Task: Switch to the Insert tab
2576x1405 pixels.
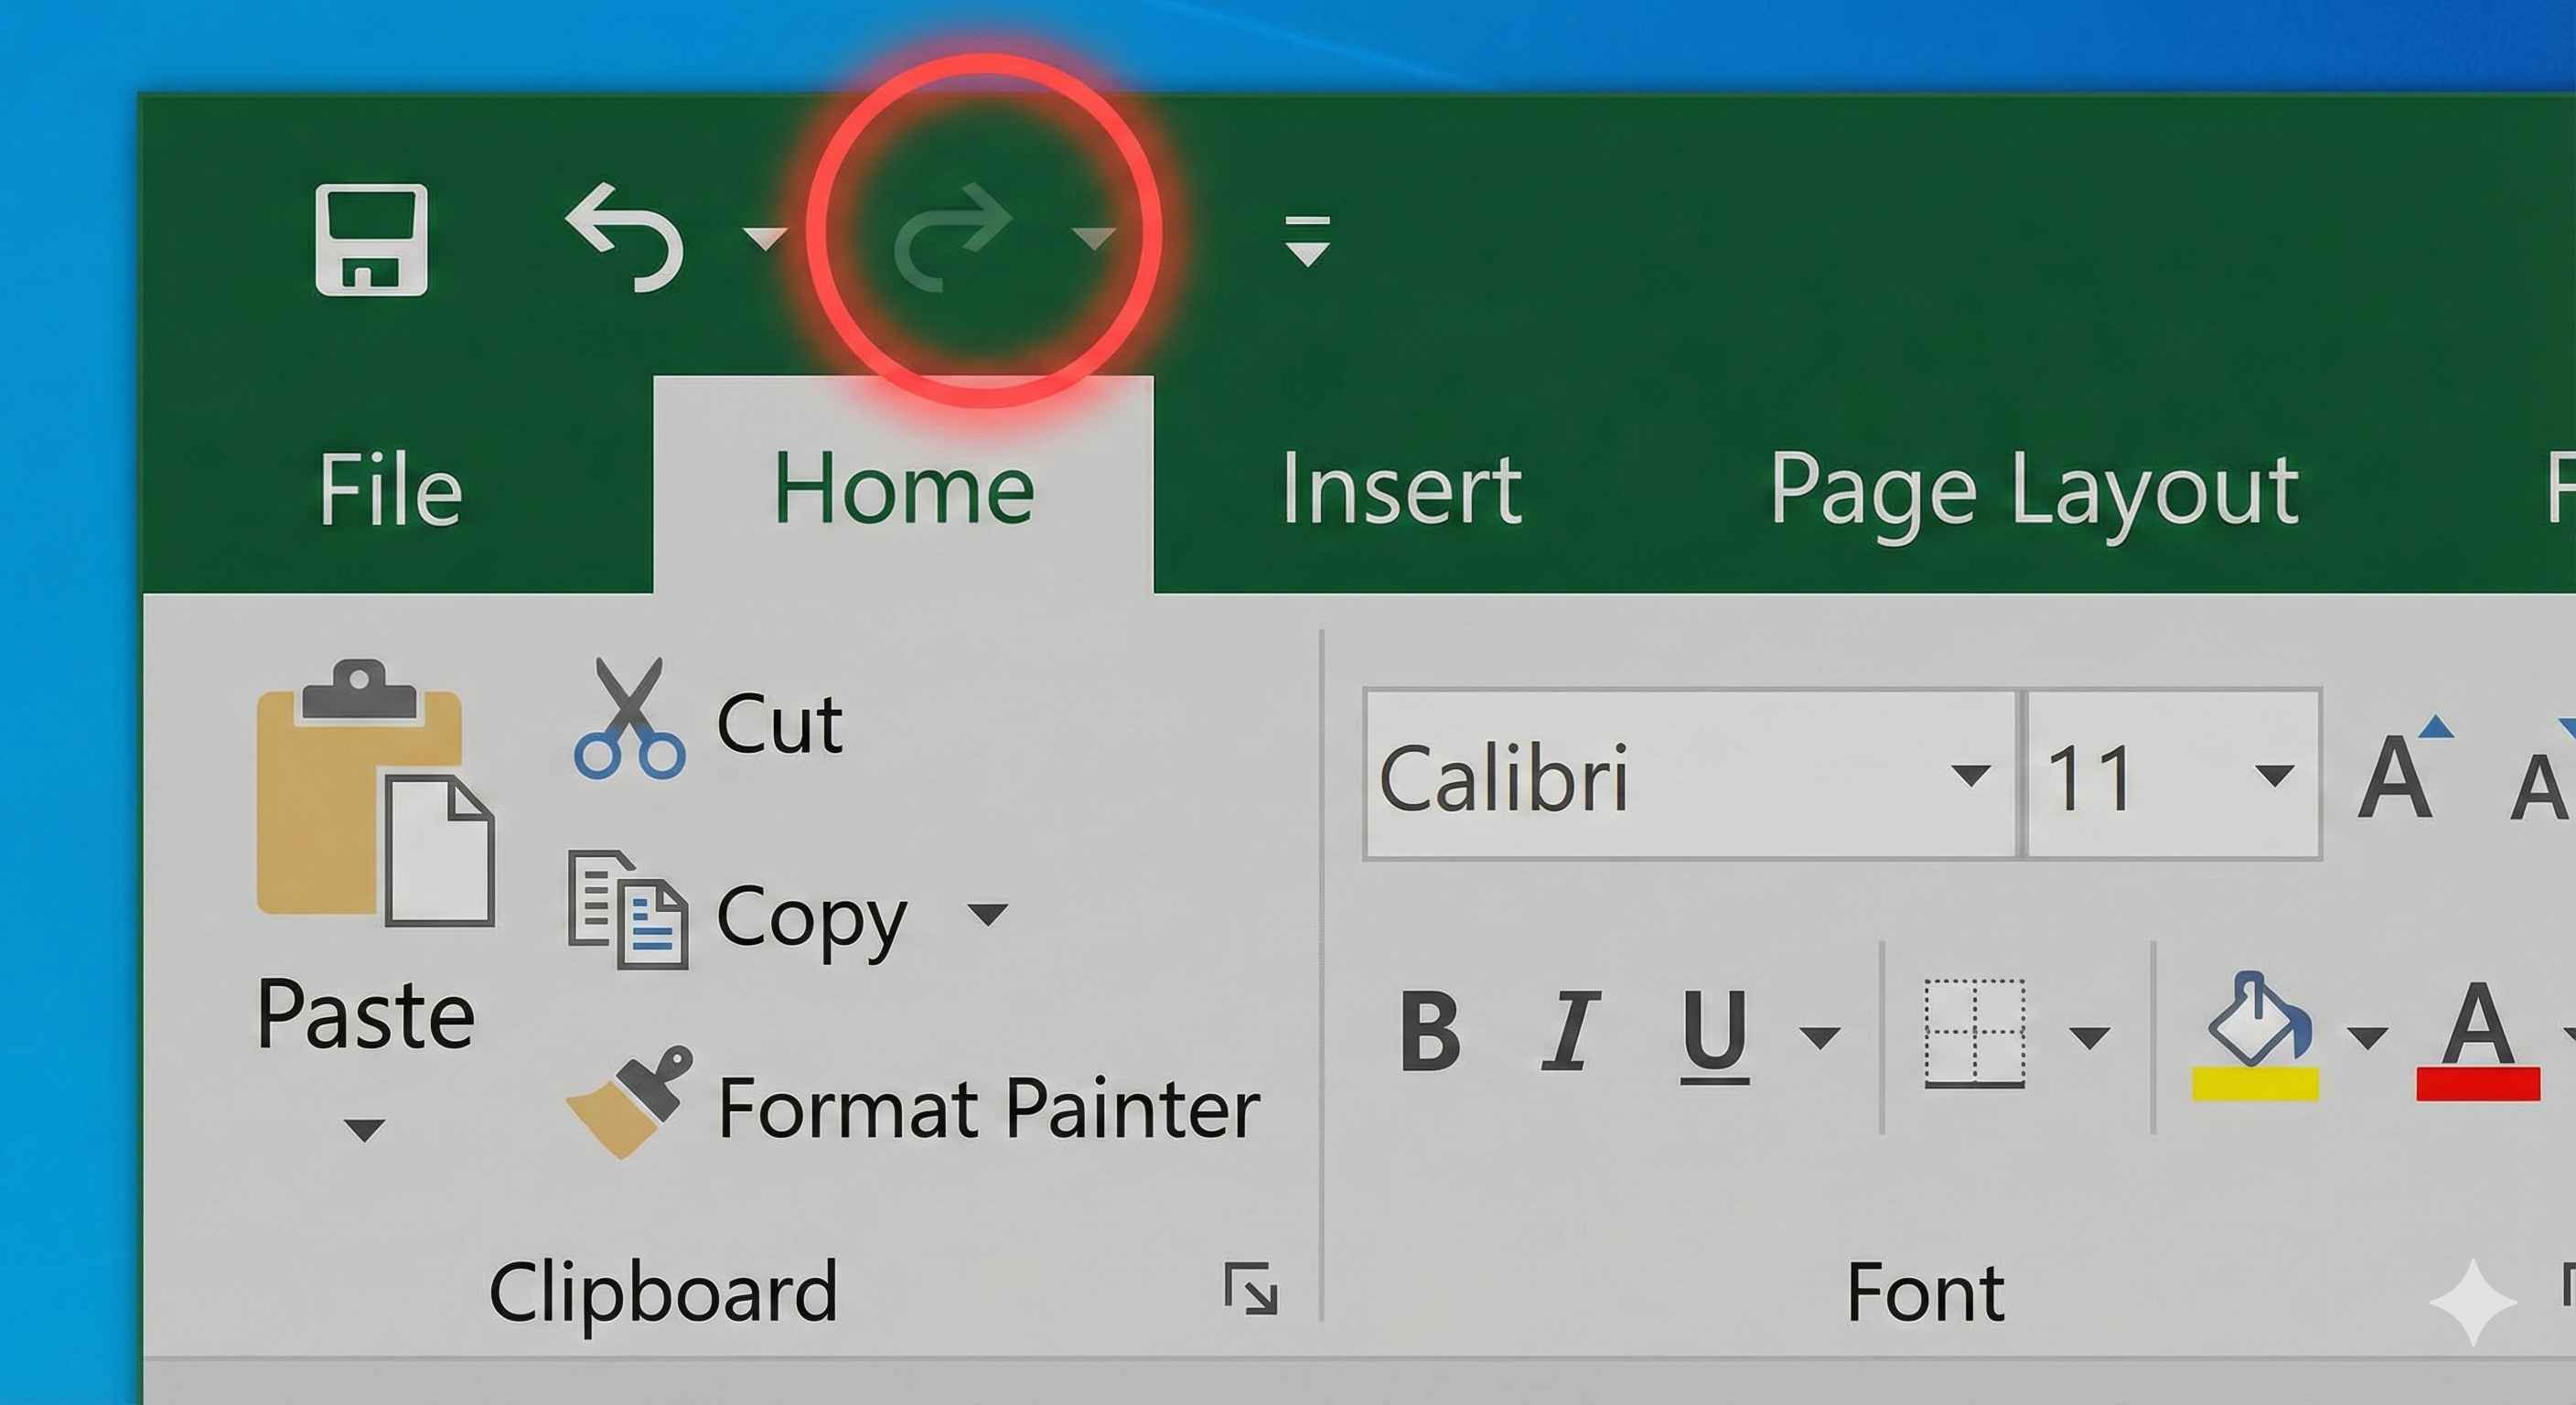Action: [x=1400, y=490]
